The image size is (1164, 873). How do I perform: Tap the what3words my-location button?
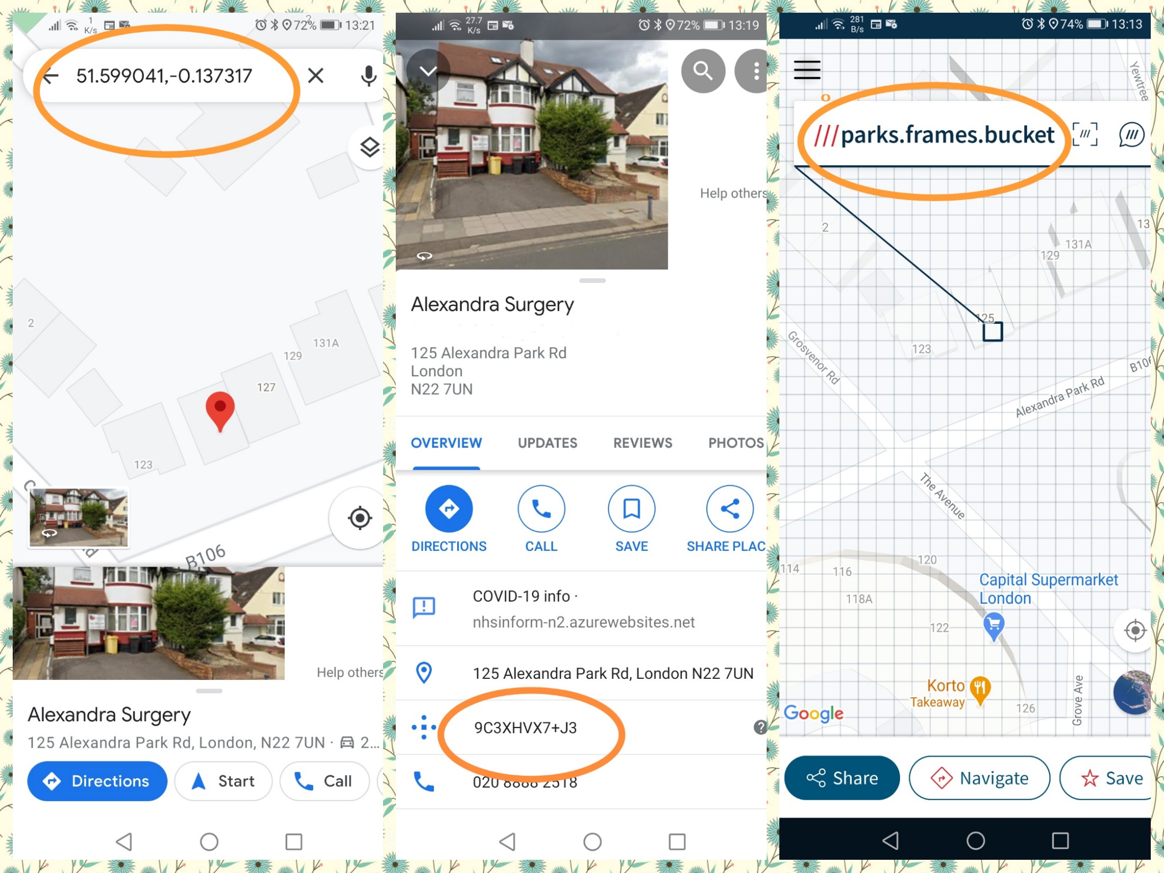pos(1134,631)
